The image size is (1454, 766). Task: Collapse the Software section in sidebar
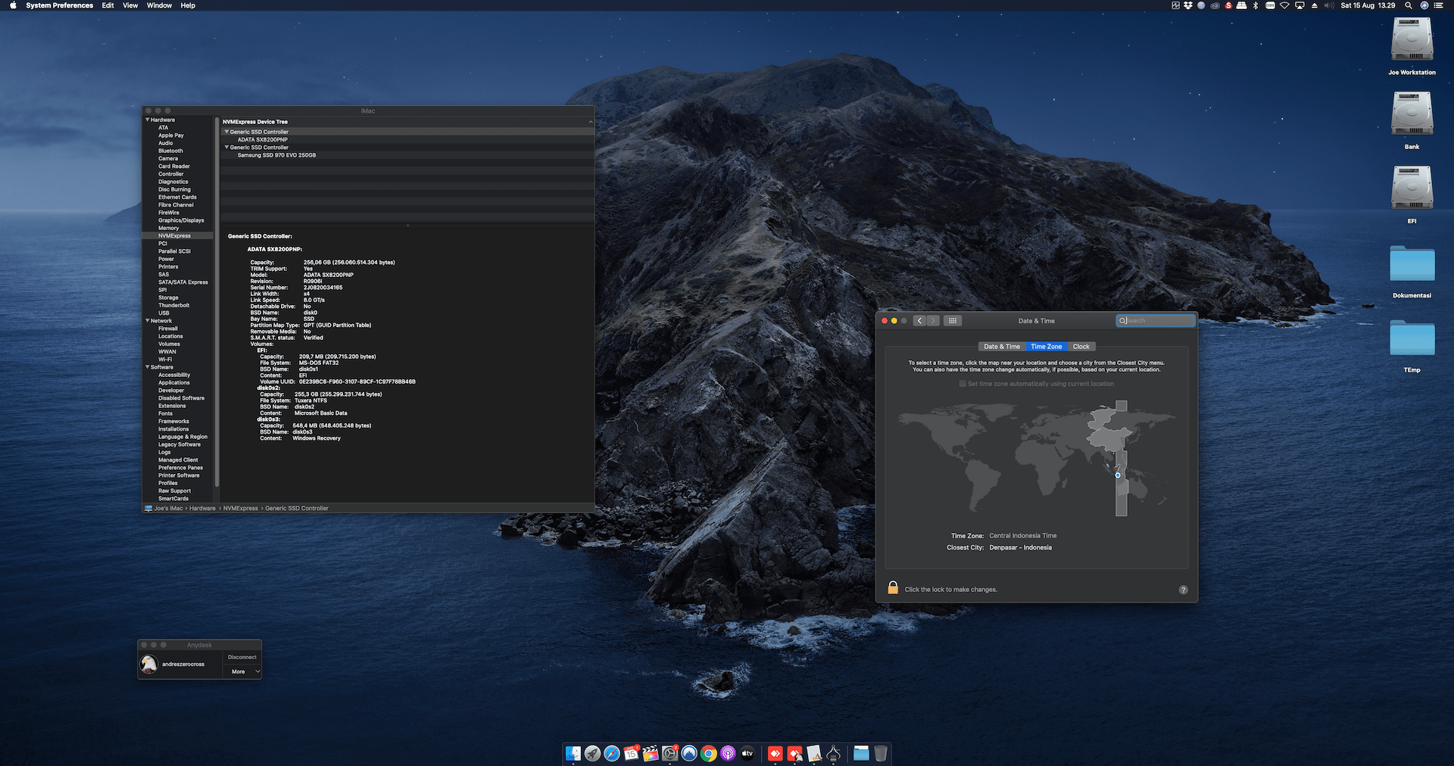(x=147, y=367)
